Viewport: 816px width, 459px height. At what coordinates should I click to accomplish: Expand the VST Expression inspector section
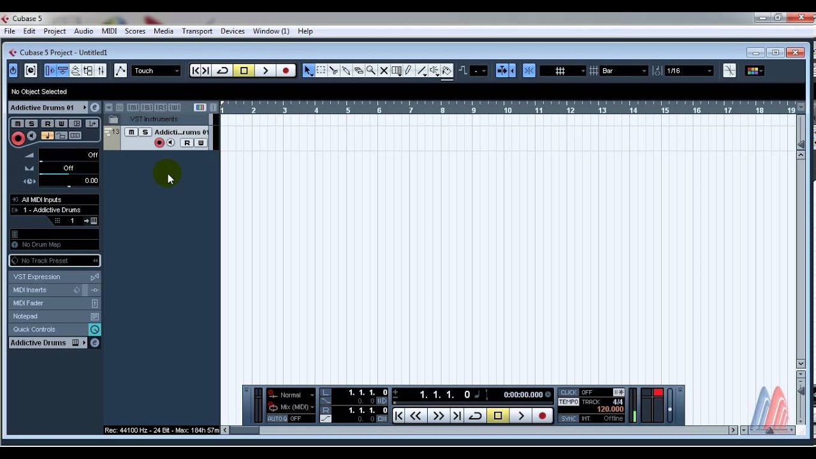55,277
